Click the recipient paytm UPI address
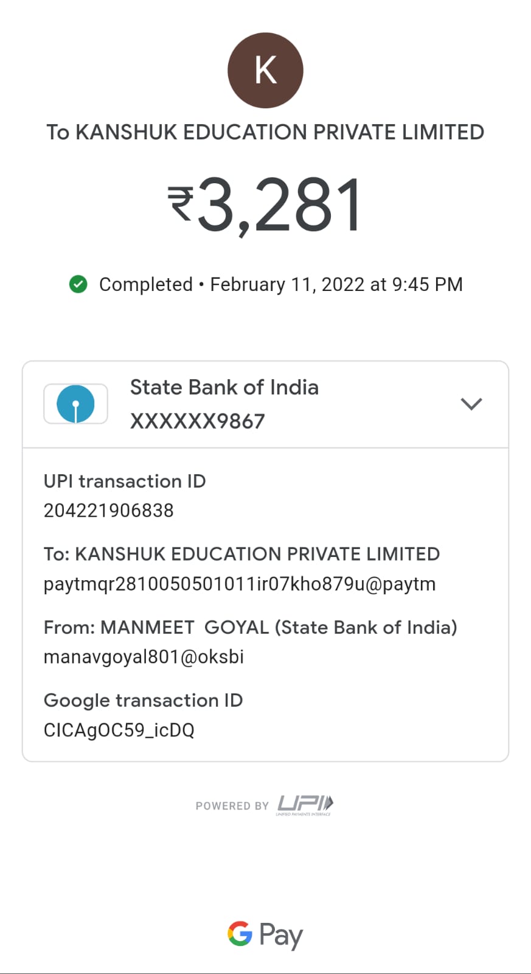This screenshot has width=531, height=974. pyautogui.click(x=240, y=584)
